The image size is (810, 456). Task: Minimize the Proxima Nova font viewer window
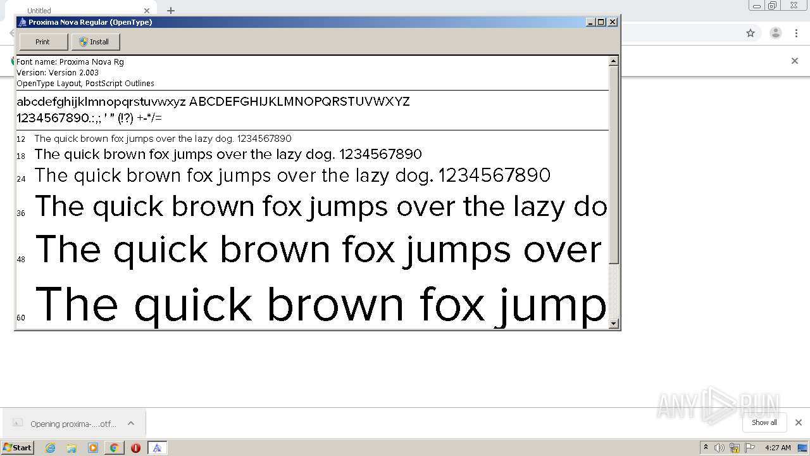coord(590,22)
